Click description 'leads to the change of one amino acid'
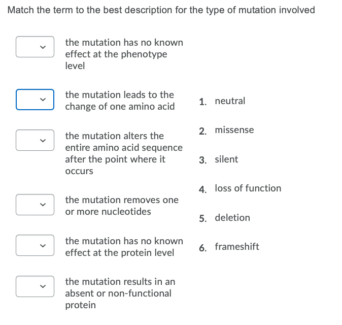Viewport: 342px width, 325px height. click(x=120, y=101)
